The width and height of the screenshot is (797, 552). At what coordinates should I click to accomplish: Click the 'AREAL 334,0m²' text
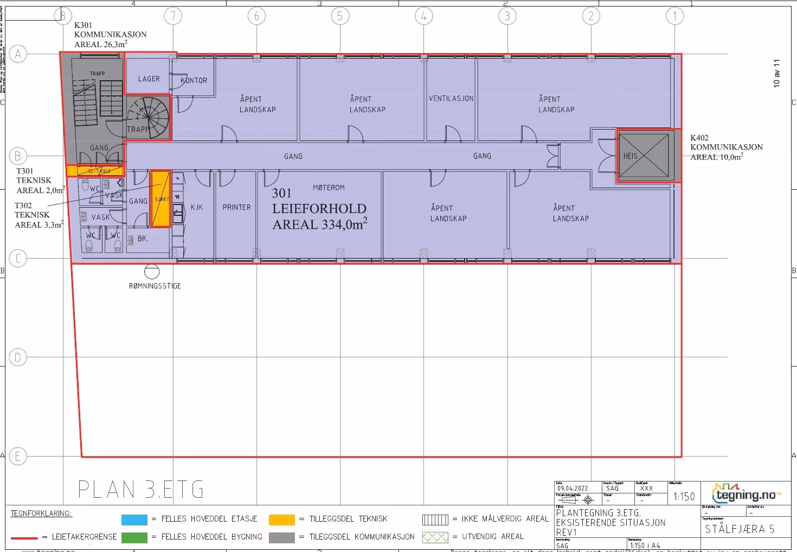click(320, 224)
